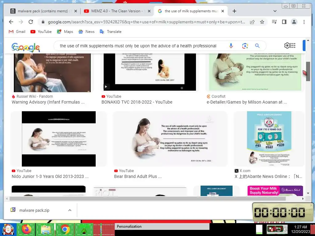
Task: Click the scroll down arrow
Action: click(308, 193)
